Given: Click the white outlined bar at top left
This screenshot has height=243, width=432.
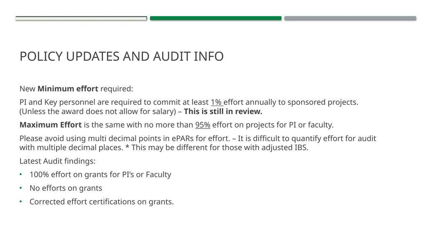Looking at the screenshot, I should [81, 18].
